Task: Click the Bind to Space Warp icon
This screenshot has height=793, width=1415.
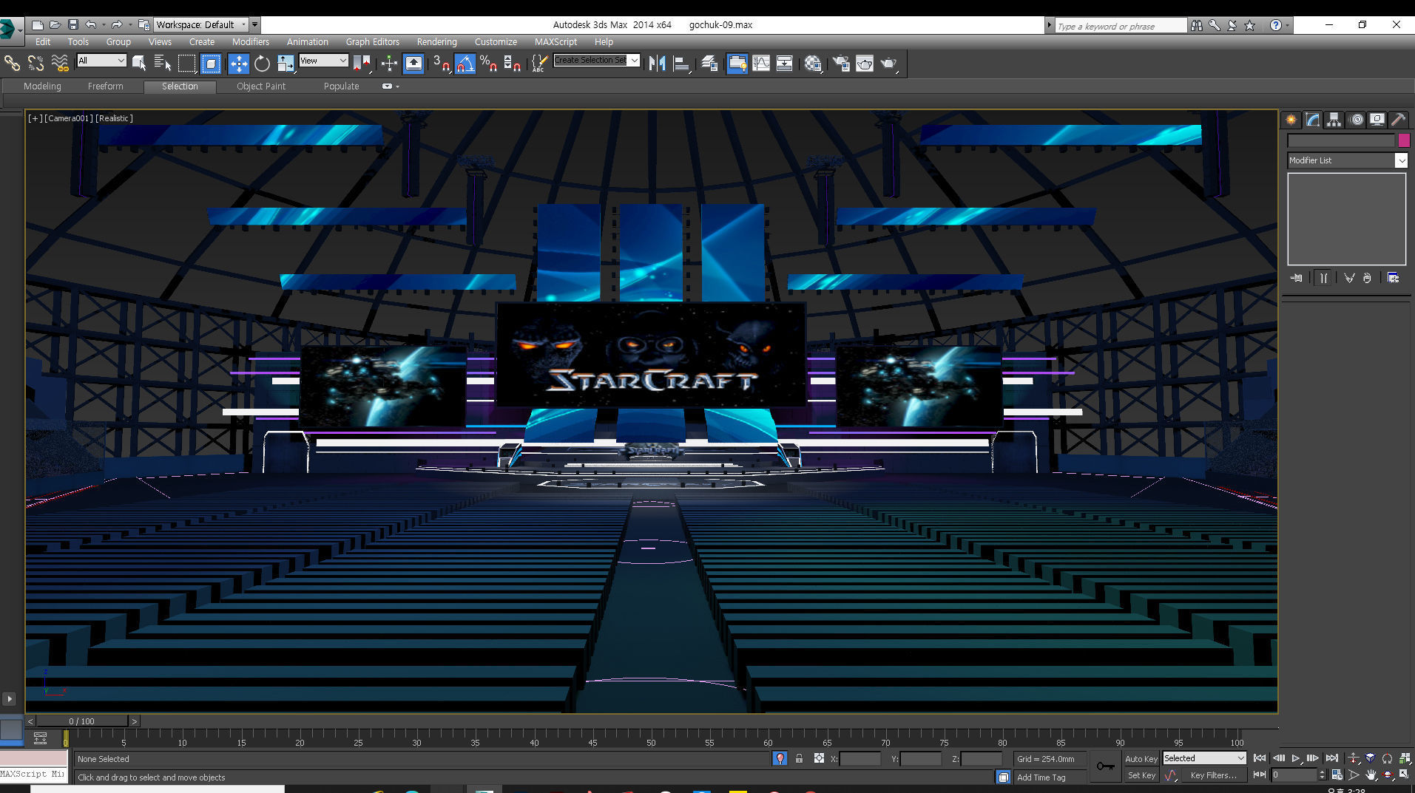Action: coord(60,64)
